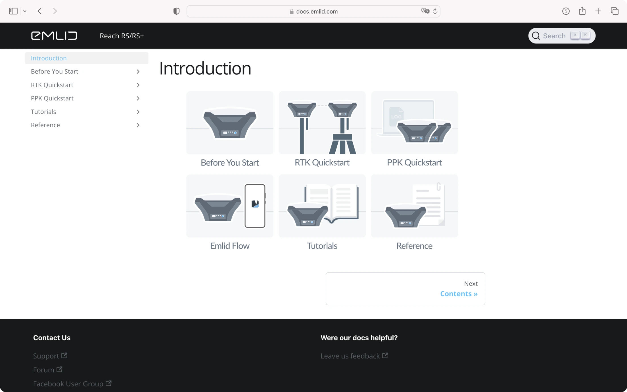
Task: Go to Next page Contents »
Action: (405, 289)
